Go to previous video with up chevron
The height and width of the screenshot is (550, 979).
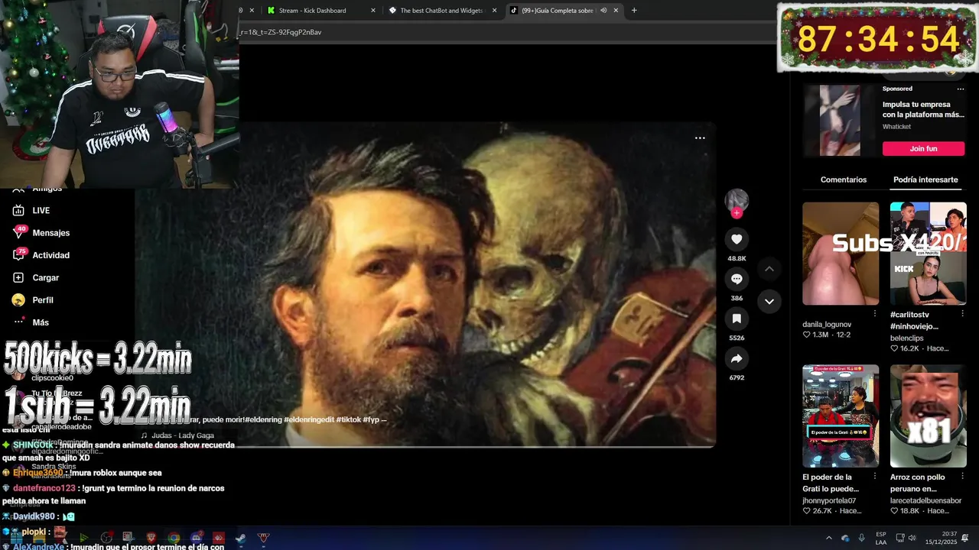(769, 269)
